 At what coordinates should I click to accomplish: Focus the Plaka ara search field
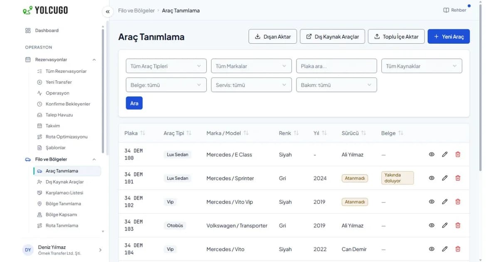point(336,66)
